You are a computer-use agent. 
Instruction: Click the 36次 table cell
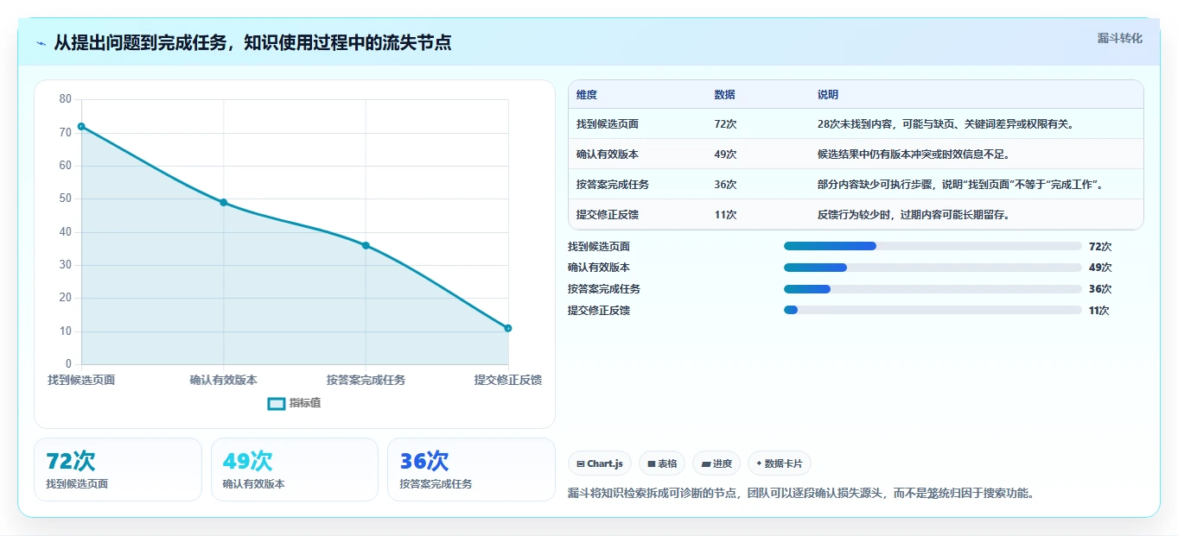tap(726, 185)
